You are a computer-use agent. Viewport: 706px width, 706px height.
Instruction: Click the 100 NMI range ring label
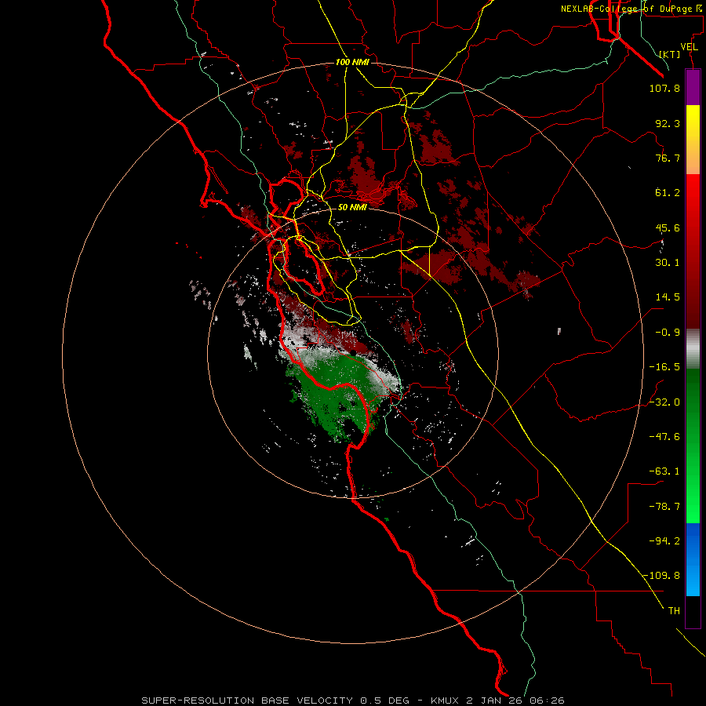pos(352,62)
